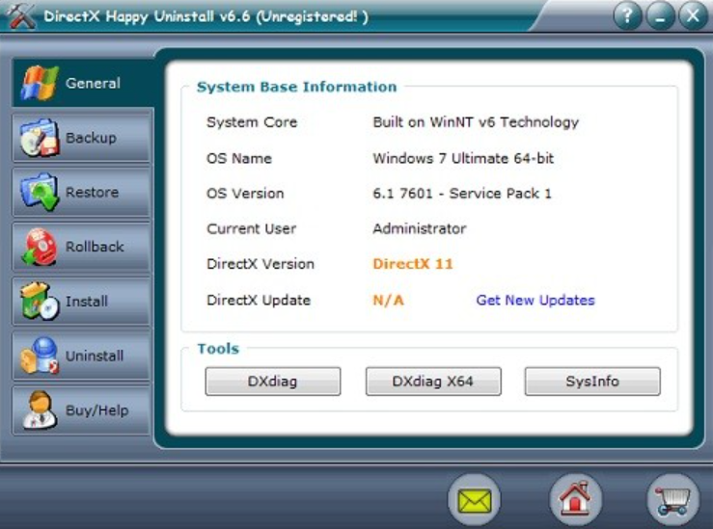713x529 pixels.
Task: Switch to the Rollback tab
Action: [x=82, y=247]
